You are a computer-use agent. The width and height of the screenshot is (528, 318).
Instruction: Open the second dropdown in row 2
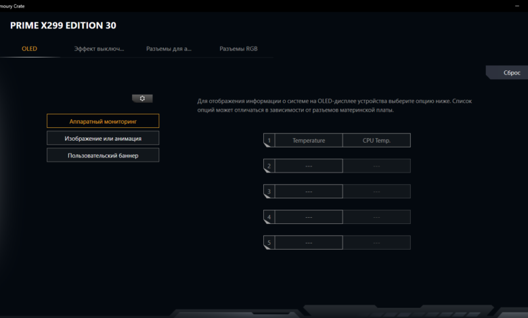(x=376, y=166)
